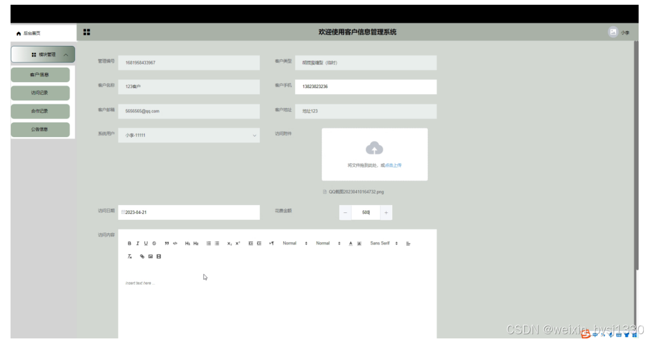The width and height of the screenshot is (646, 340).
Task: Click the 客户地址 field showing 地址123
Action: [x=366, y=111]
